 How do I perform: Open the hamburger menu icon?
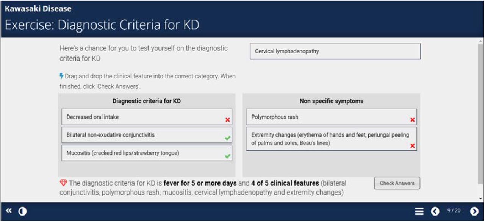pyautogui.click(x=419, y=211)
